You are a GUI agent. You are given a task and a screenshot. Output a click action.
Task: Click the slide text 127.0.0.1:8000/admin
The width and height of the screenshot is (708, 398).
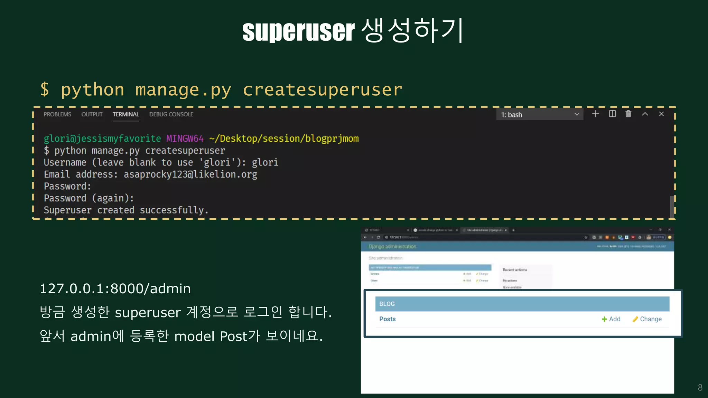click(115, 288)
